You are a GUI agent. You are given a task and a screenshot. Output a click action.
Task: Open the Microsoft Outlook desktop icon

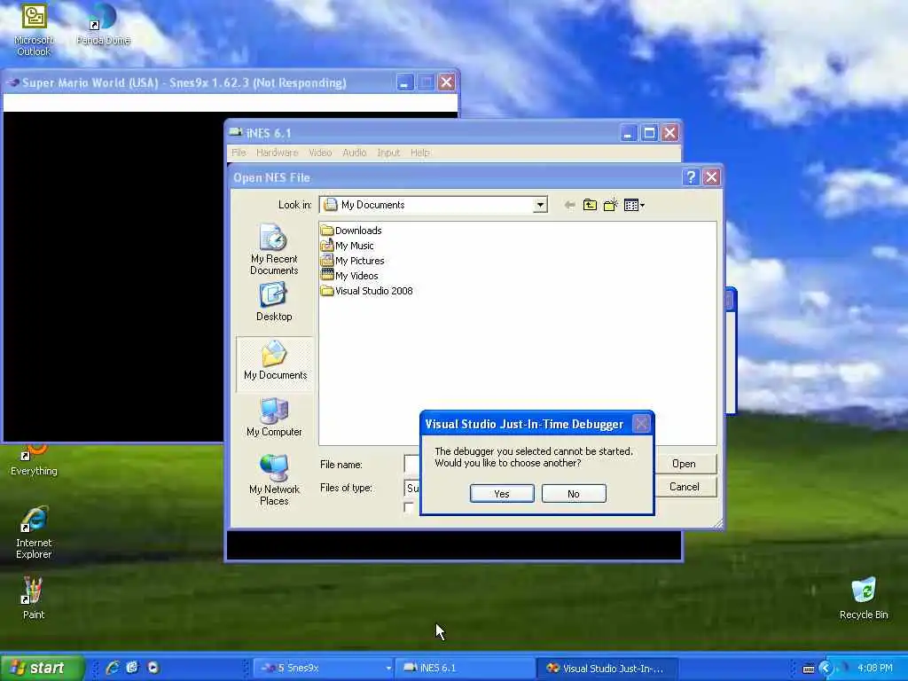[x=34, y=29]
